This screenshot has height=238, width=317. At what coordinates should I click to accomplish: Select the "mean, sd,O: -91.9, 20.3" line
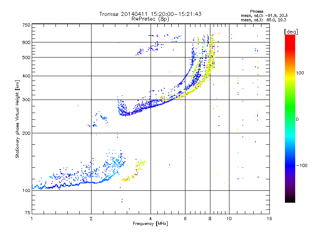click(264, 15)
